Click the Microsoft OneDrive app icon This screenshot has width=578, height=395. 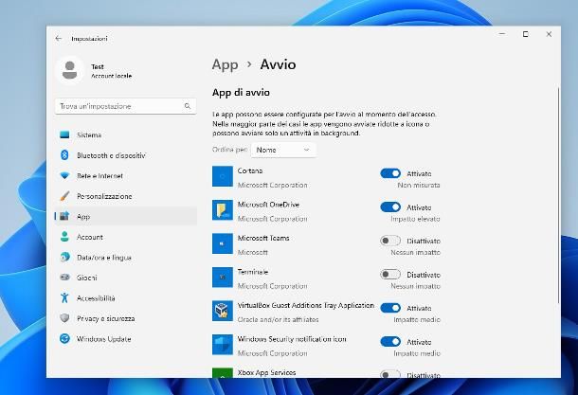(x=223, y=210)
